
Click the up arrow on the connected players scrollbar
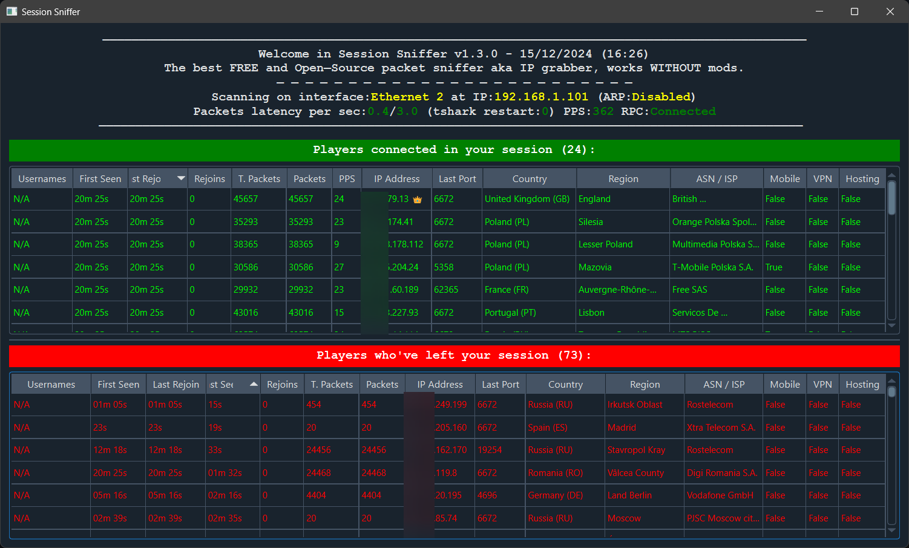point(892,174)
